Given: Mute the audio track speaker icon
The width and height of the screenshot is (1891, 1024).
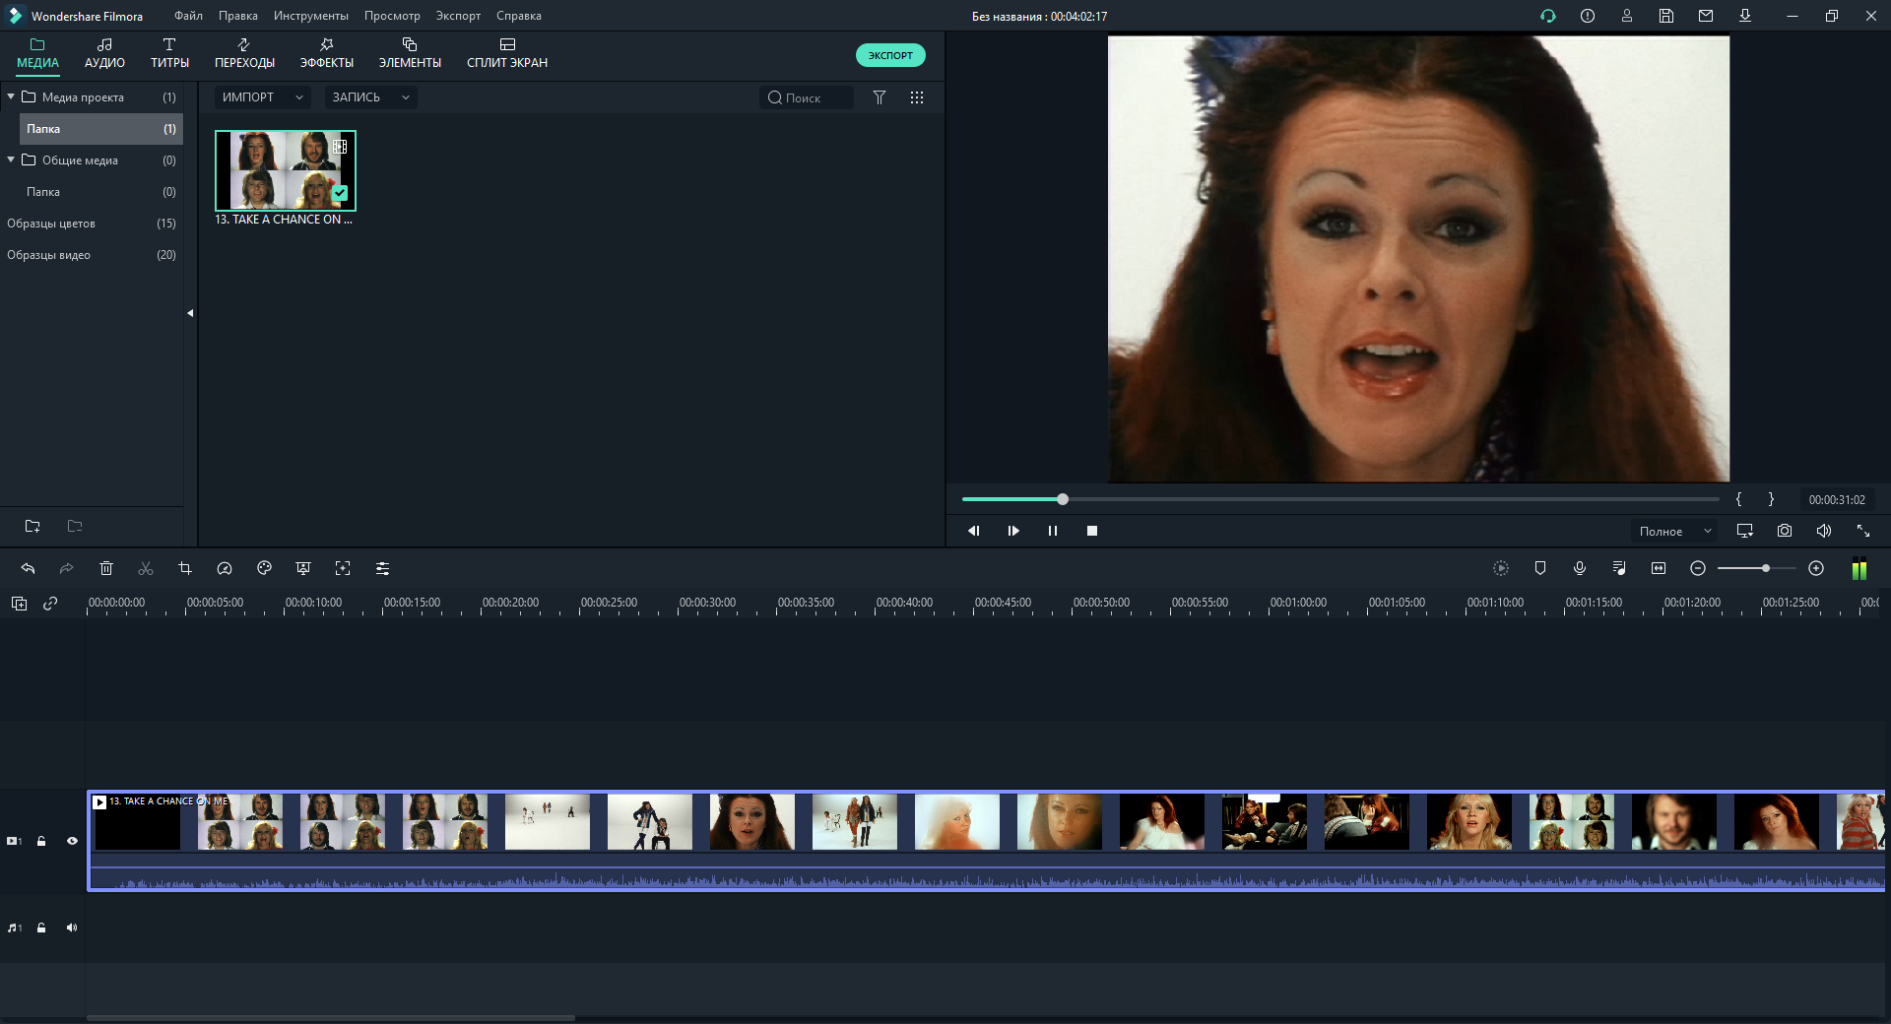Looking at the screenshot, I should point(72,928).
